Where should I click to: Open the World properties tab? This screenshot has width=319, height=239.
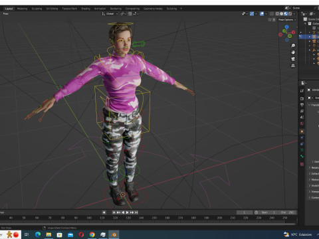click(302, 123)
